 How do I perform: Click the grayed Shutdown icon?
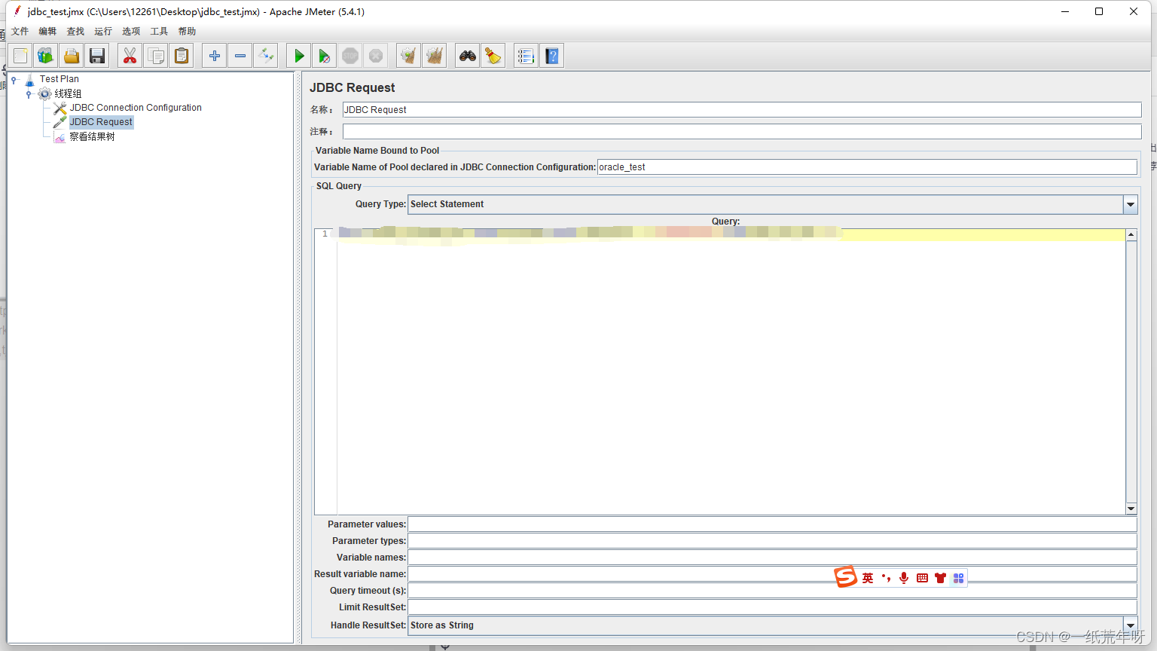376,56
